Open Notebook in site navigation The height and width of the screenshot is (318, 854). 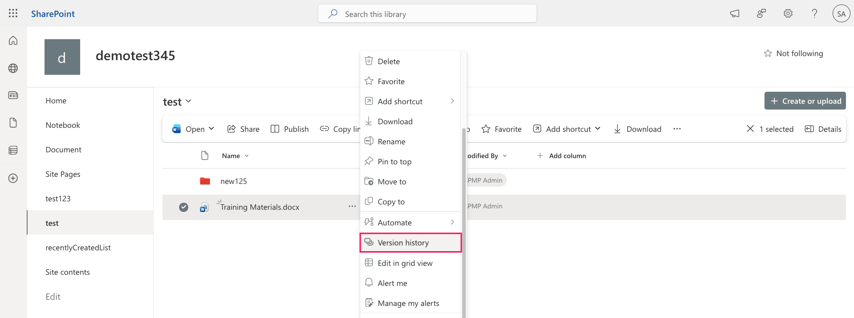[x=63, y=125]
